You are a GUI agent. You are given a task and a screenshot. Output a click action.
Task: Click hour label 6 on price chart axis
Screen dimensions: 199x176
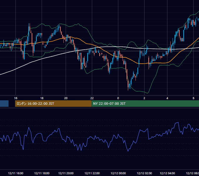193,98
